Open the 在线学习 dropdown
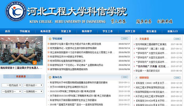Viewport: 184px width, 106px height. coord(12,91)
